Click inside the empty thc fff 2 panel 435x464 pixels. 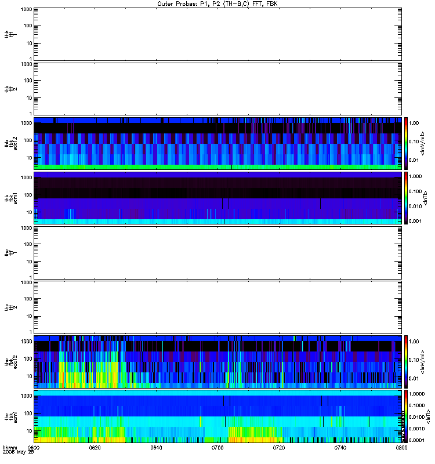(x=217, y=307)
